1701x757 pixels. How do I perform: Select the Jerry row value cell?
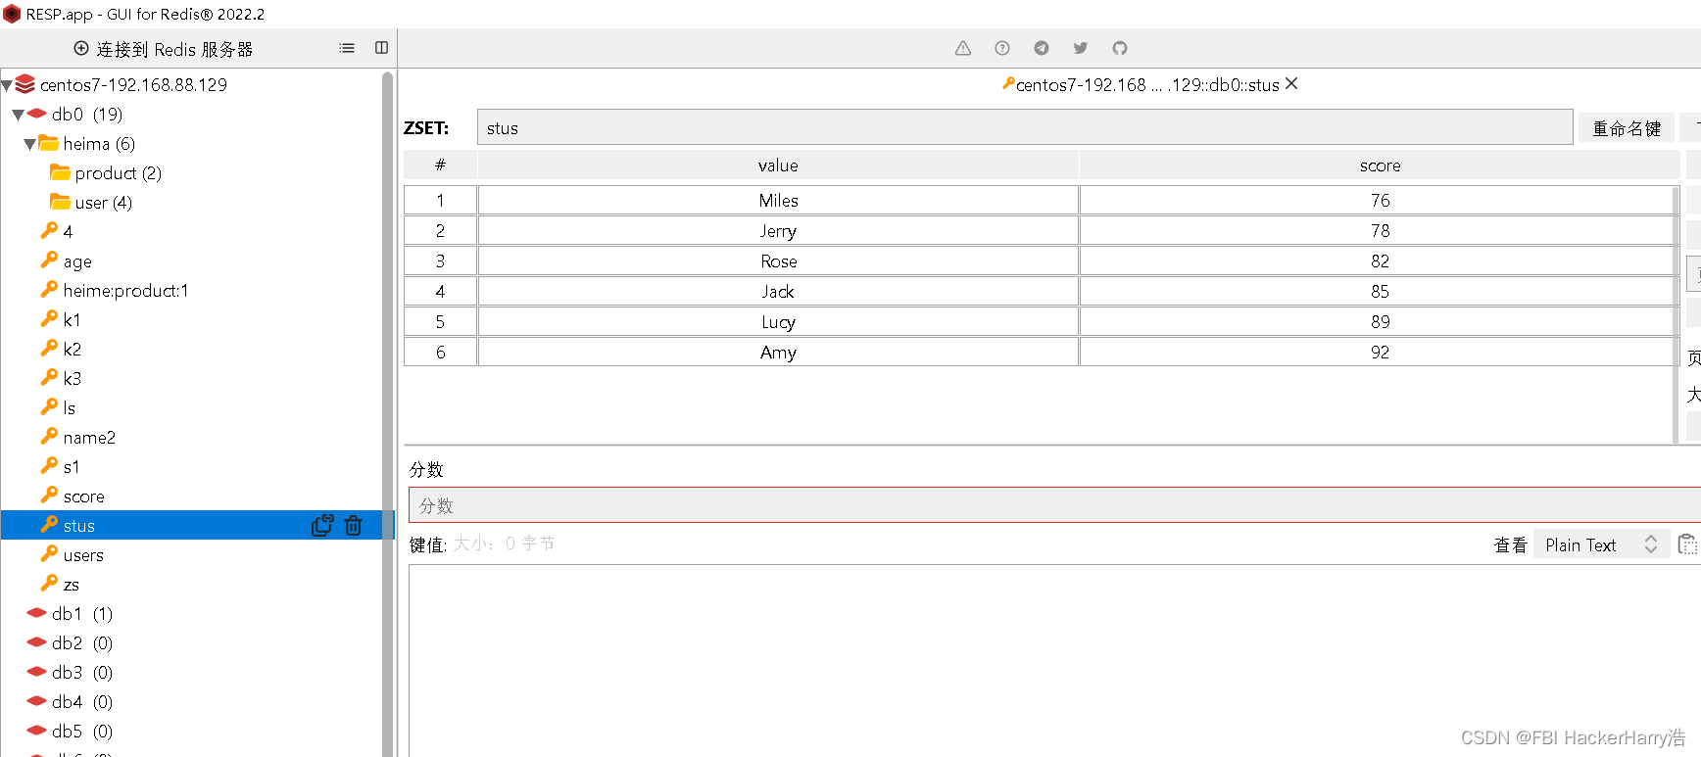pos(778,230)
